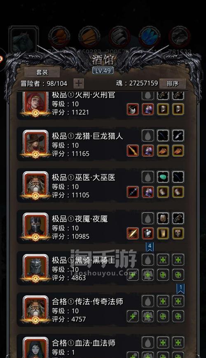Open 大巫医 hero portrait
The image size is (206, 358).
point(35,186)
